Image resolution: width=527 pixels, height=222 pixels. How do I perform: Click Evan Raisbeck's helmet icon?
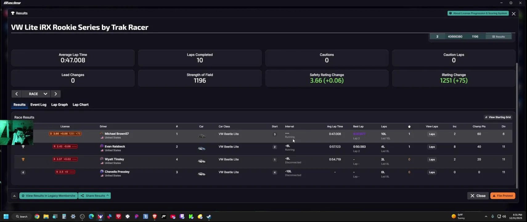pos(102,146)
